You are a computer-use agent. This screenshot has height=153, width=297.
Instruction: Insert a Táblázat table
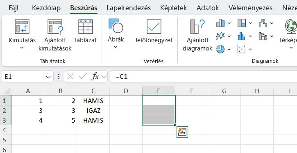tap(86, 31)
